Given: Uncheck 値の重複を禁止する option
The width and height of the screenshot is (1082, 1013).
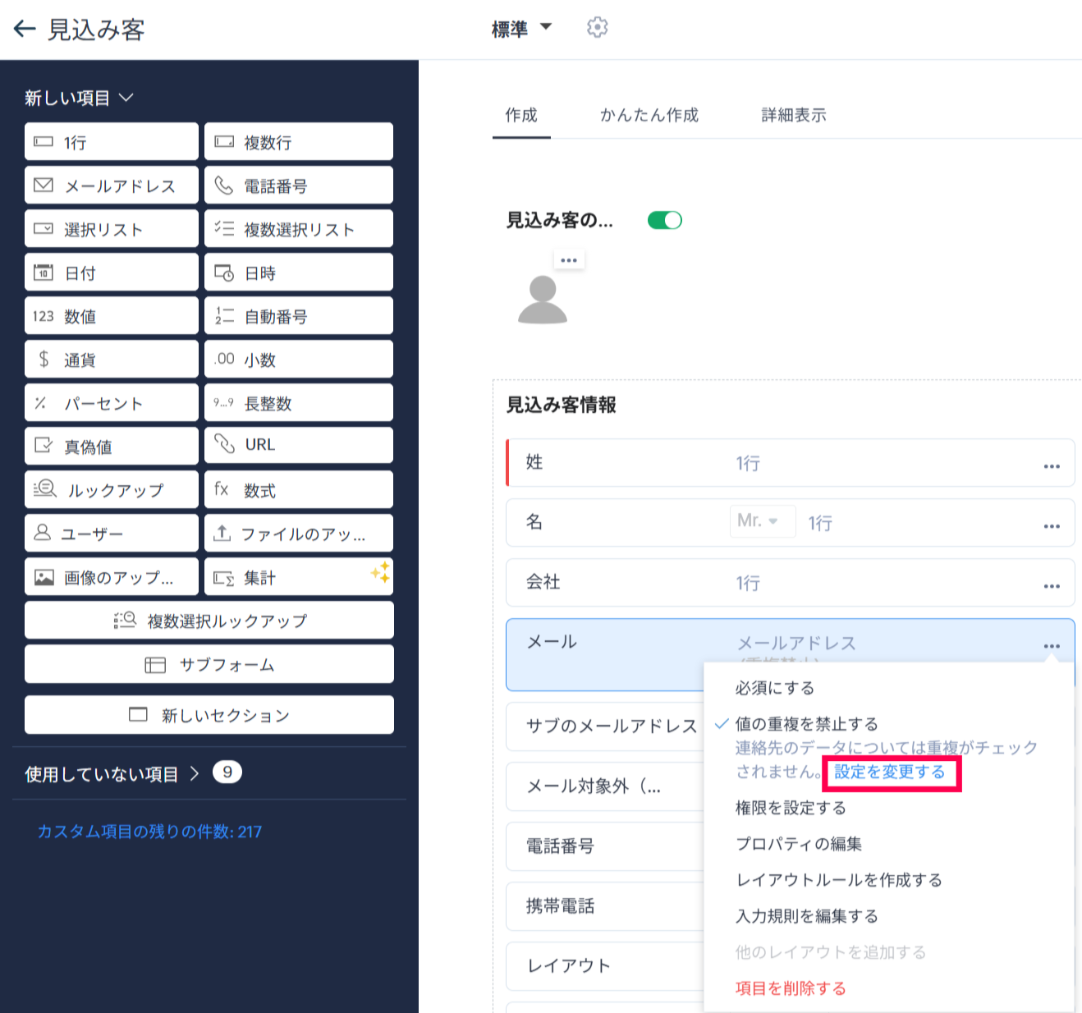Looking at the screenshot, I should (x=805, y=724).
